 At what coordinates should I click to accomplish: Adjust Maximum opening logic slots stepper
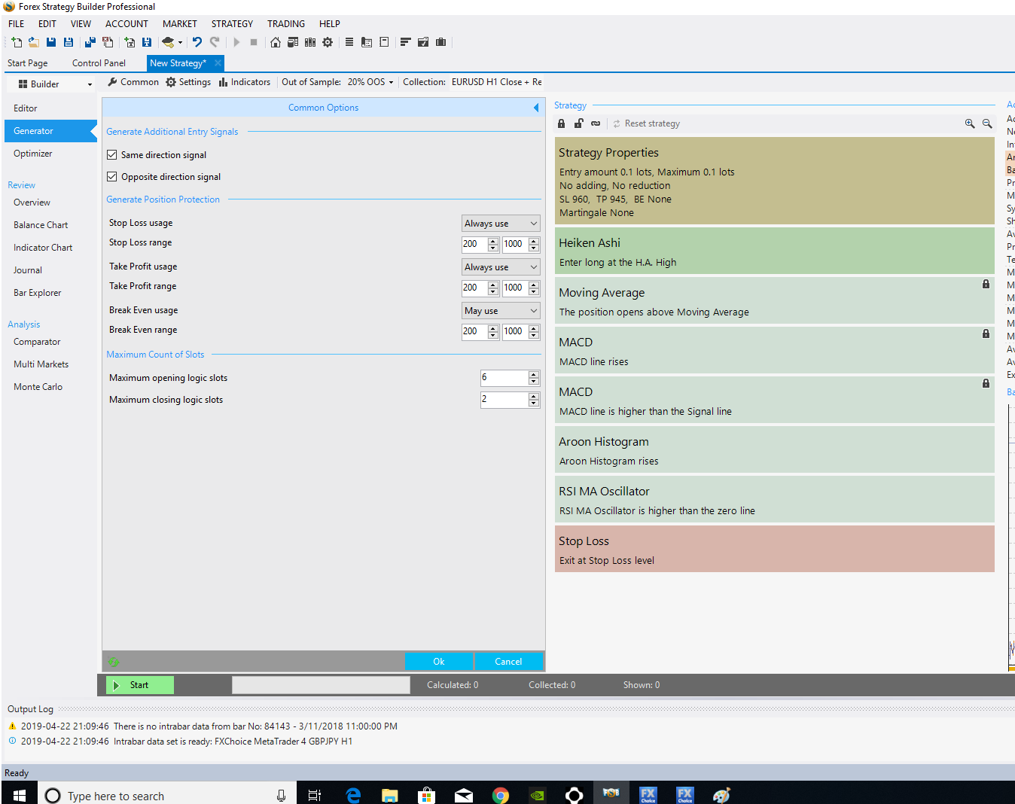(x=534, y=378)
